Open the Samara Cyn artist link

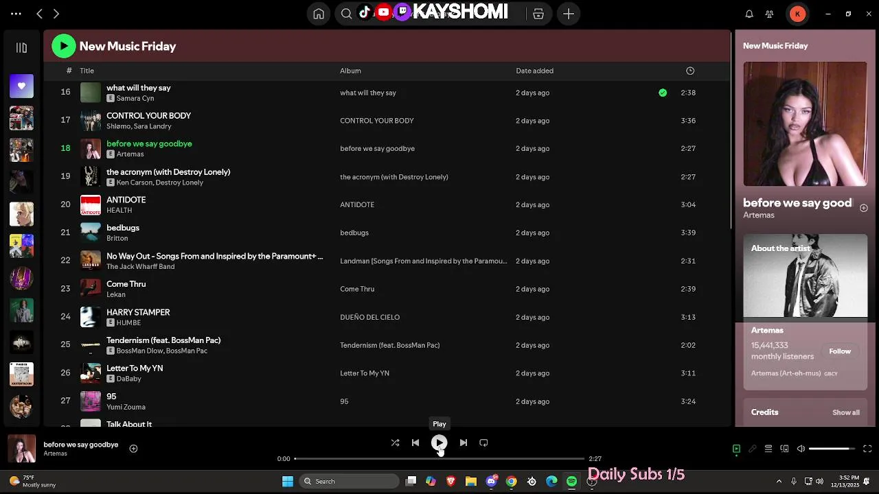135,98
